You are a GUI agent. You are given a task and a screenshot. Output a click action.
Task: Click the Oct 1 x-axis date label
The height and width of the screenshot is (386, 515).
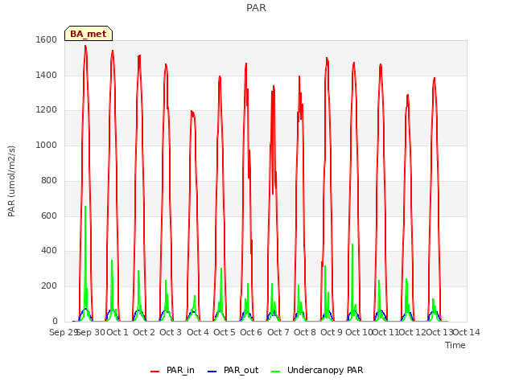pos(117,332)
